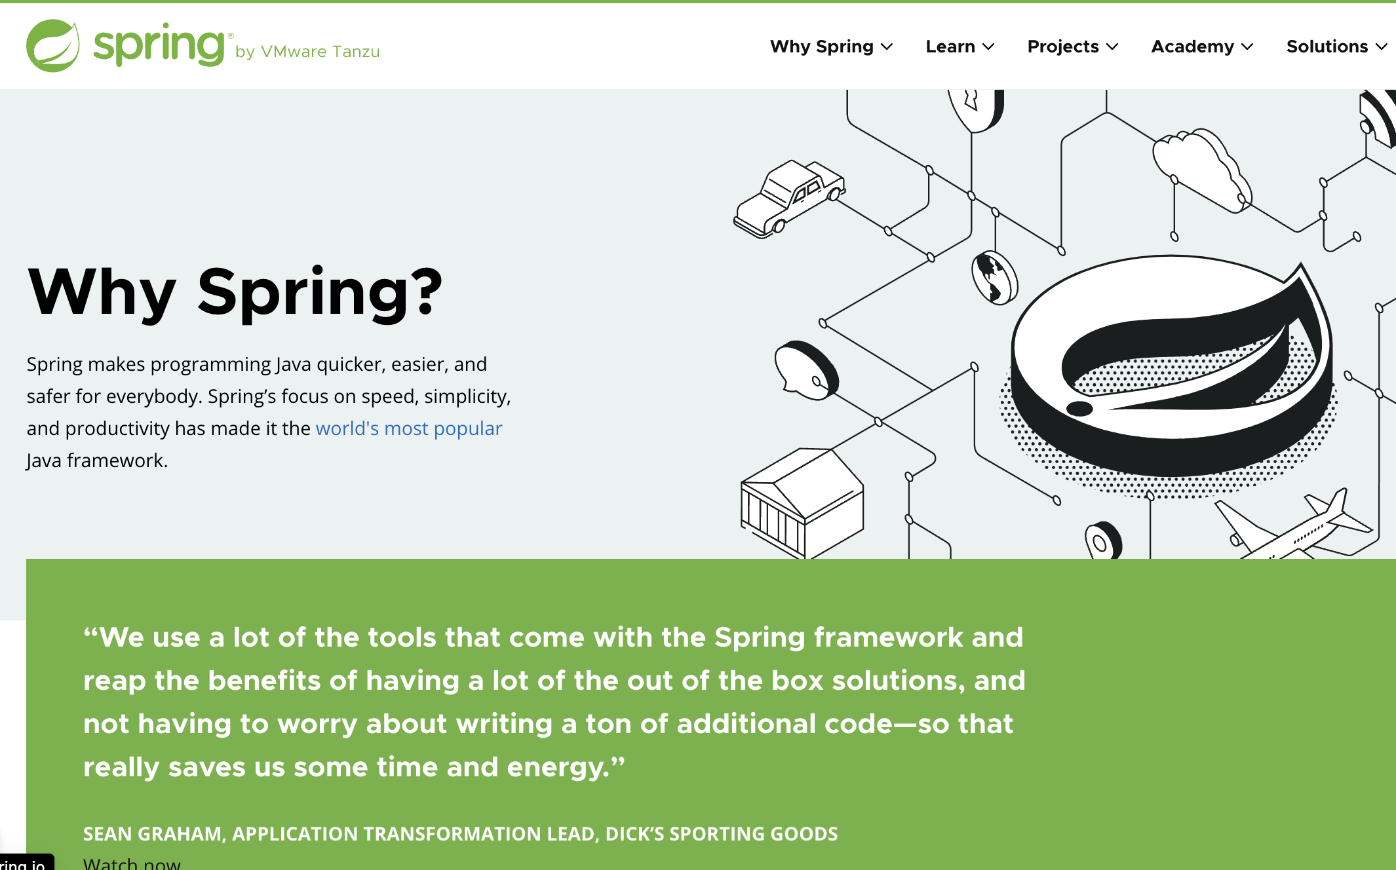The image size is (1396, 870).
Task: Open the Academy menu item
Action: coord(1192,47)
